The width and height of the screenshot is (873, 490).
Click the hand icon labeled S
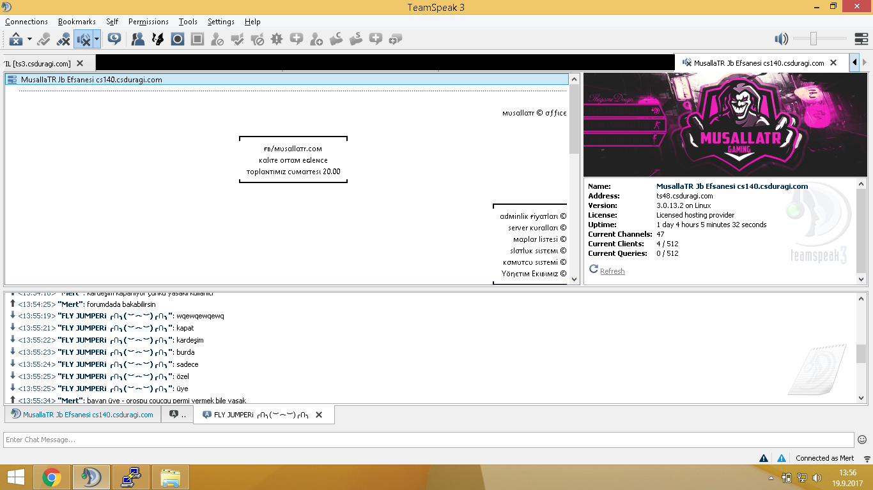(356, 40)
